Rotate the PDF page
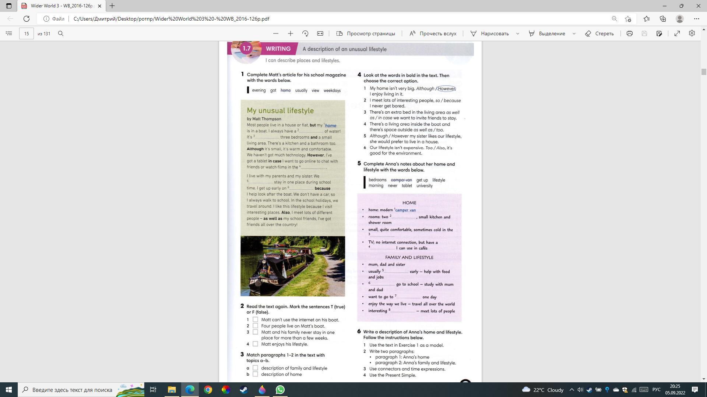 (x=305, y=33)
